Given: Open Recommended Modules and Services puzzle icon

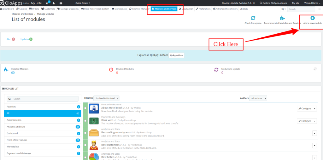Looking at the screenshot, I should pos(282,18).
